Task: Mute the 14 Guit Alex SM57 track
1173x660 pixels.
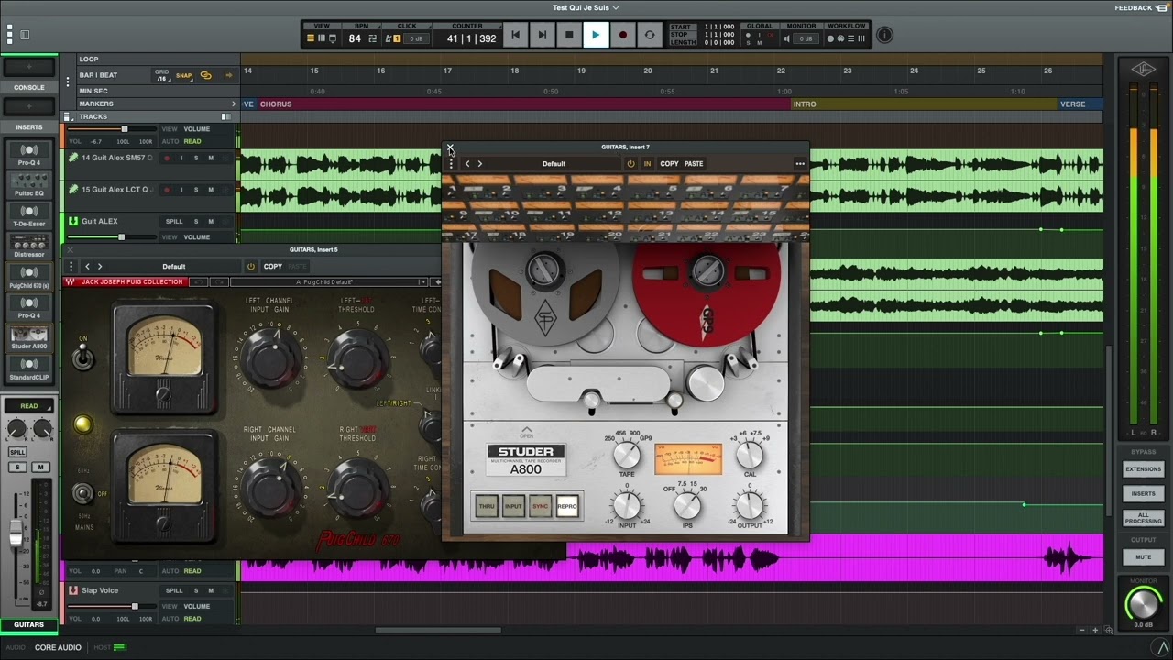Action: coord(211,158)
